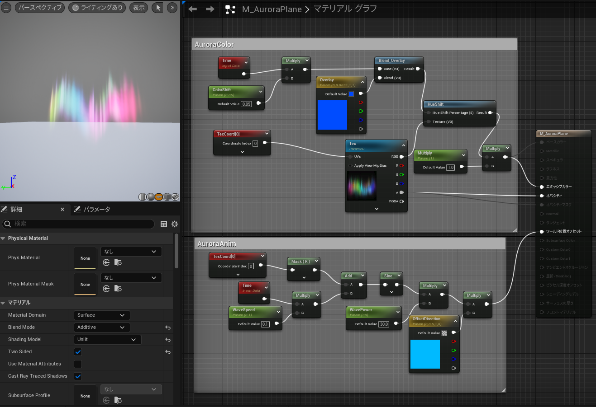
Task: Switch preview to the plane mesh icon
Action: 159,197
